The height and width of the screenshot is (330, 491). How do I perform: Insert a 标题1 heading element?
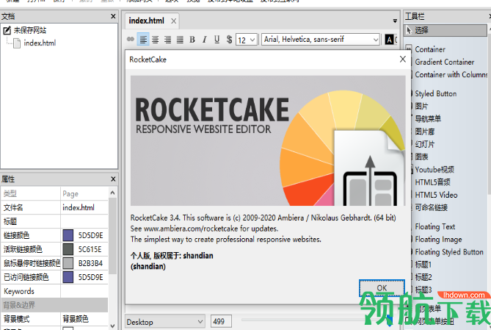423,265
